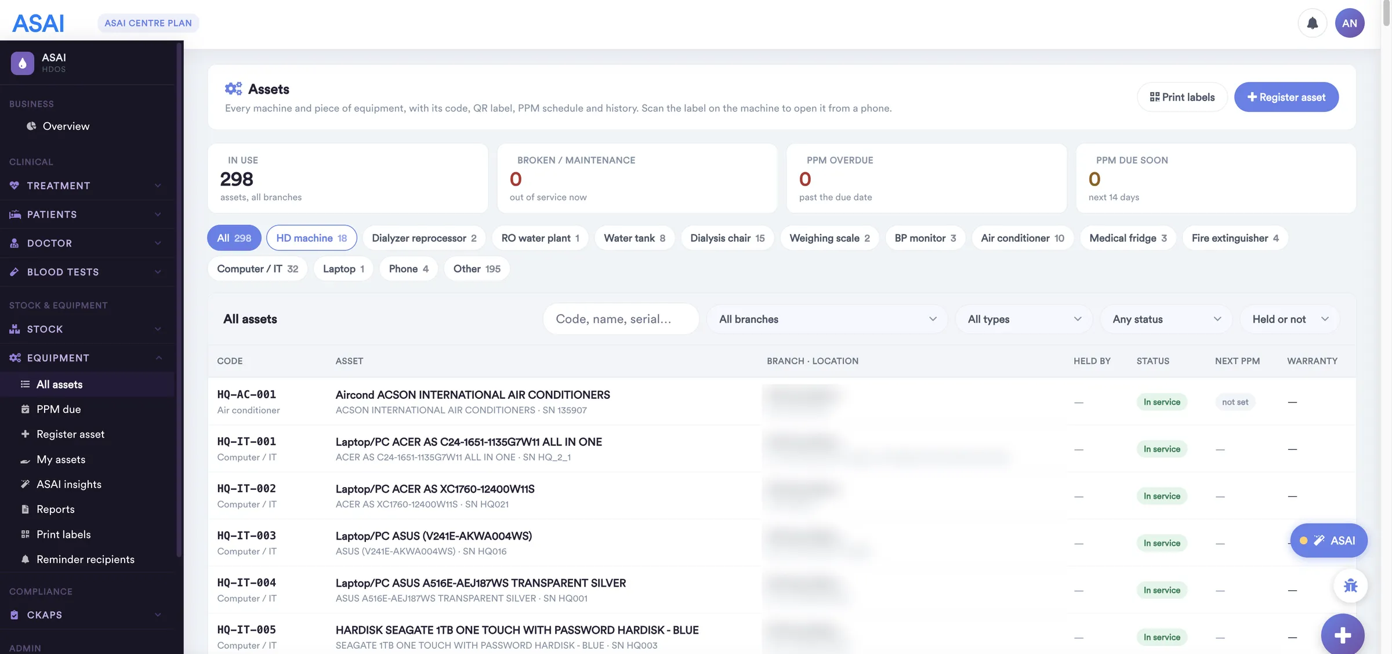Image resolution: width=1392 pixels, height=654 pixels.
Task: Click the ASAI logo in header
Action: 38,23
